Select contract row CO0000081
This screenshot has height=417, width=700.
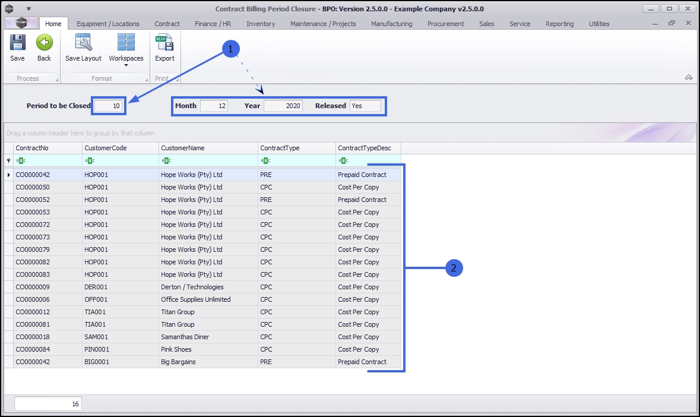(x=207, y=324)
